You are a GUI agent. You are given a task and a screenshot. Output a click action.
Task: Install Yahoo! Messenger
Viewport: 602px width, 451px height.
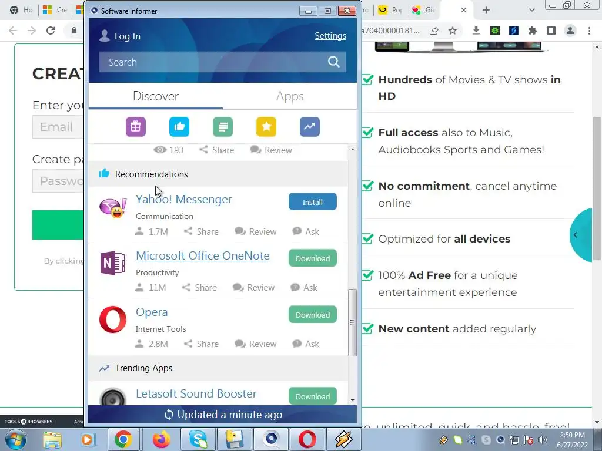coord(313,202)
